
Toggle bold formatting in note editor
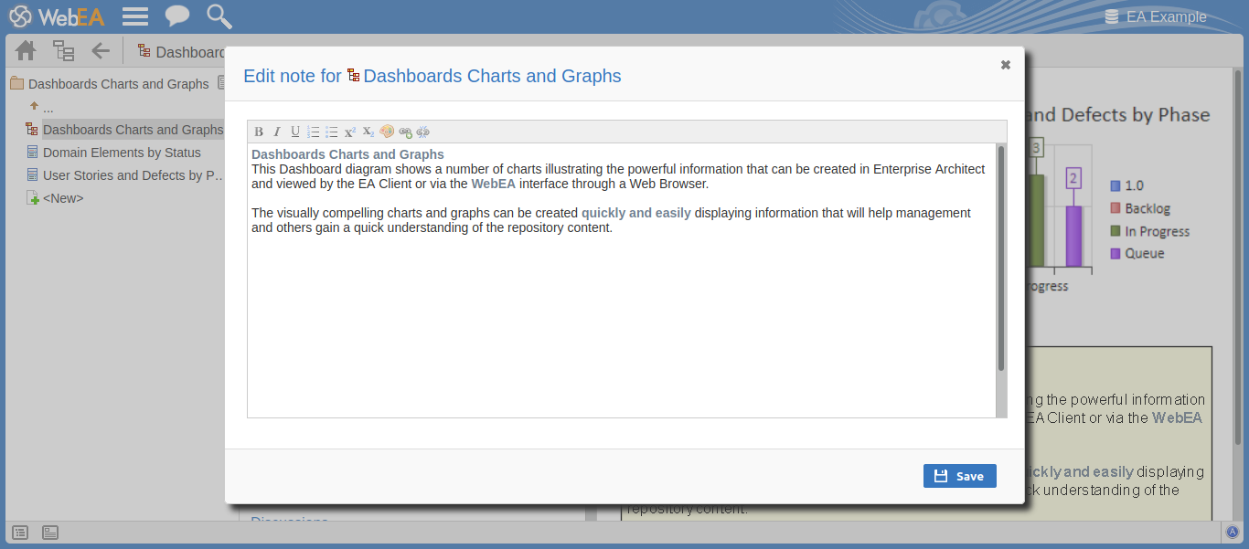pos(259,132)
